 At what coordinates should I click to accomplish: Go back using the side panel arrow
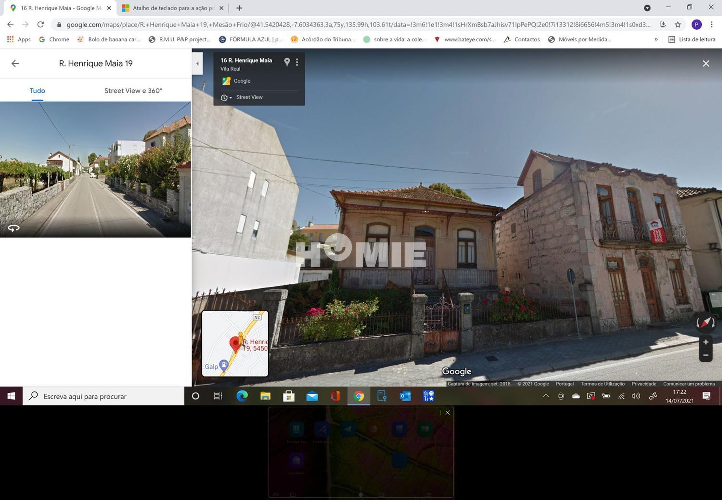tap(15, 63)
